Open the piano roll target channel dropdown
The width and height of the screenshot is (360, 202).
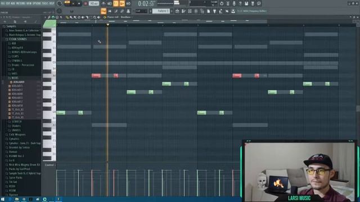tap(126, 17)
